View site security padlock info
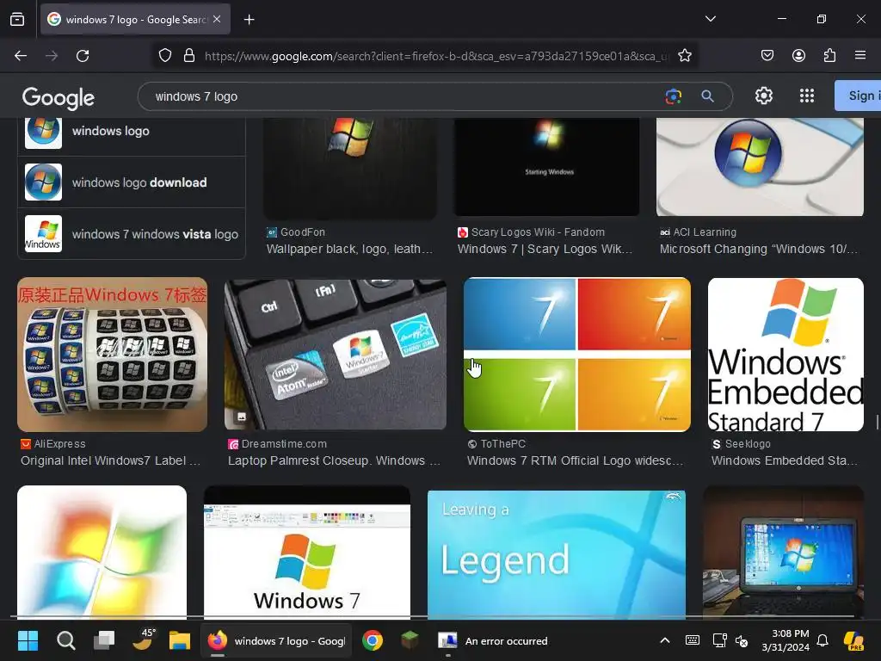This screenshot has height=661, width=881. pyautogui.click(x=189, y=55)
